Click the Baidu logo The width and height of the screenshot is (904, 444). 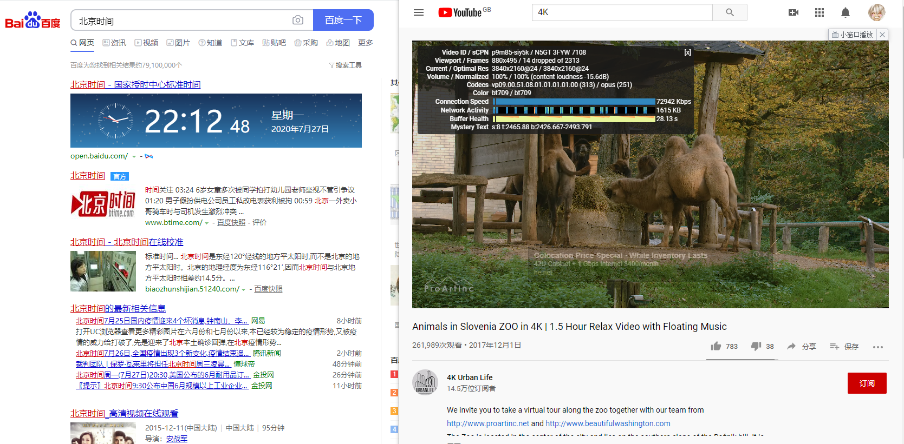pos(32,20)
